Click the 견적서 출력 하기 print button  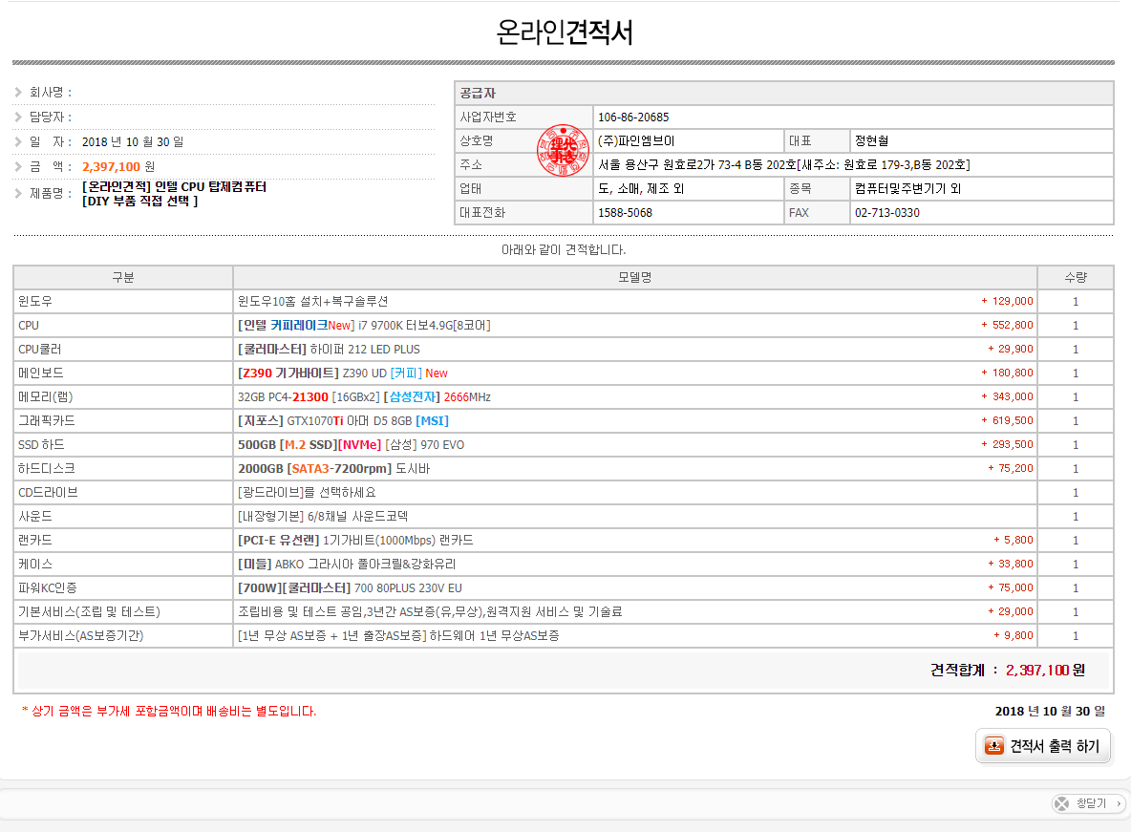(x=1042, y=745)
